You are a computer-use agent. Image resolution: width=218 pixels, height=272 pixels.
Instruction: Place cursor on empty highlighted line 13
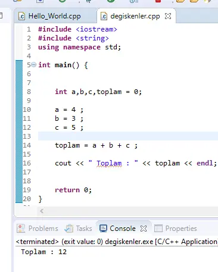click(x=128, y=136)
